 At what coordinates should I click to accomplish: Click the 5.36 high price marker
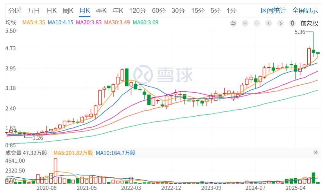[300, 32]
